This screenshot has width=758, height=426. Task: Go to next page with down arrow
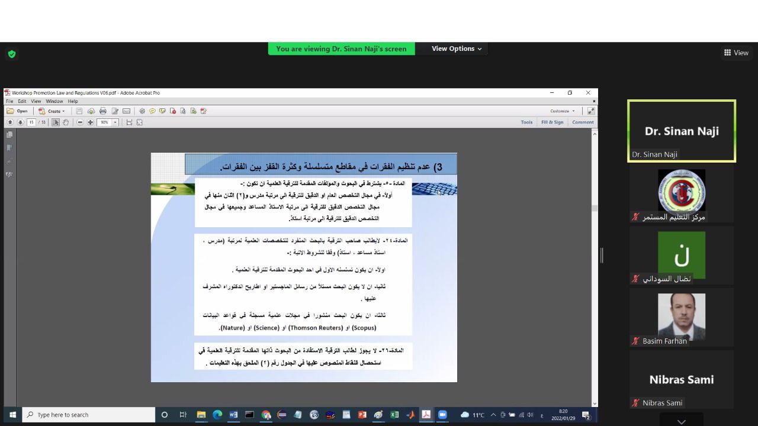click(20, 122)
